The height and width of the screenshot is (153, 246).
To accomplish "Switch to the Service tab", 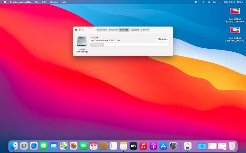I will point(145,30).
